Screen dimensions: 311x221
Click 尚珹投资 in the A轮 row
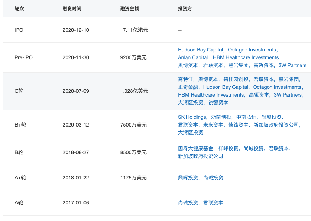coord(188,203)
